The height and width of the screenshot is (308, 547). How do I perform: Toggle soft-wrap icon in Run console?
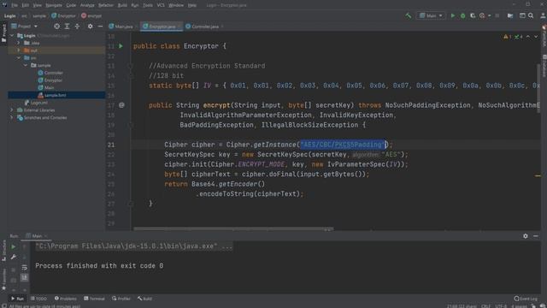pos(24,268)
